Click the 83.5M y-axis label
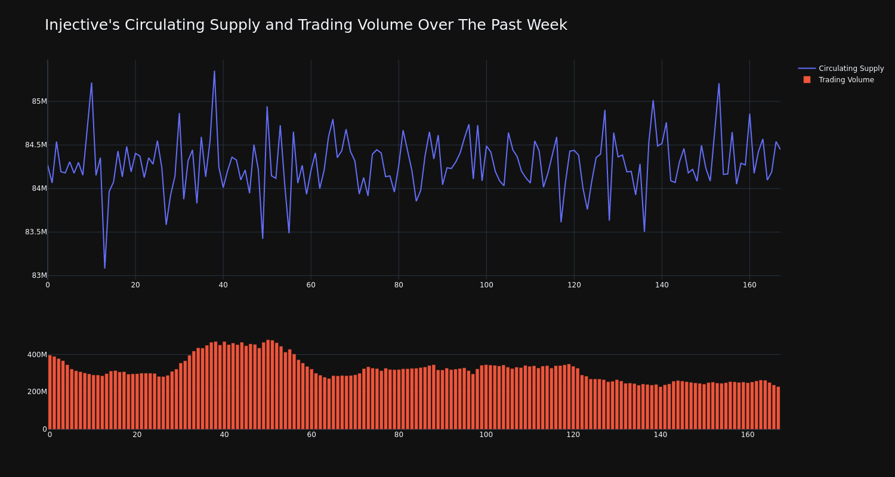This screenshot has width=895, height=477. [x=36, y=232]
